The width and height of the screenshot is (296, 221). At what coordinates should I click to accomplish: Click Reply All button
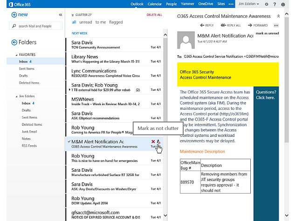[x=231, y=25]
